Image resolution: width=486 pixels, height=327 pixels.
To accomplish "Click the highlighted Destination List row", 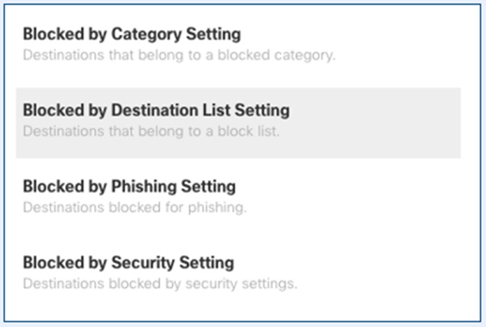I will pyautogui.click(x=237, y=122).
